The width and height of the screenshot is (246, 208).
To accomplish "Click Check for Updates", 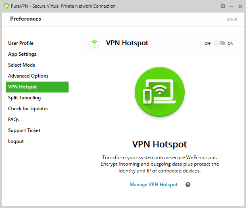I will [28, 109].
